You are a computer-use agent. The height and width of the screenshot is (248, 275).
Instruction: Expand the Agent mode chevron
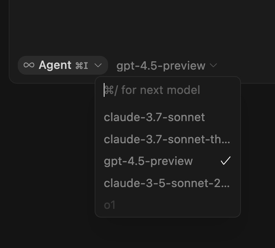coord(98,66)
